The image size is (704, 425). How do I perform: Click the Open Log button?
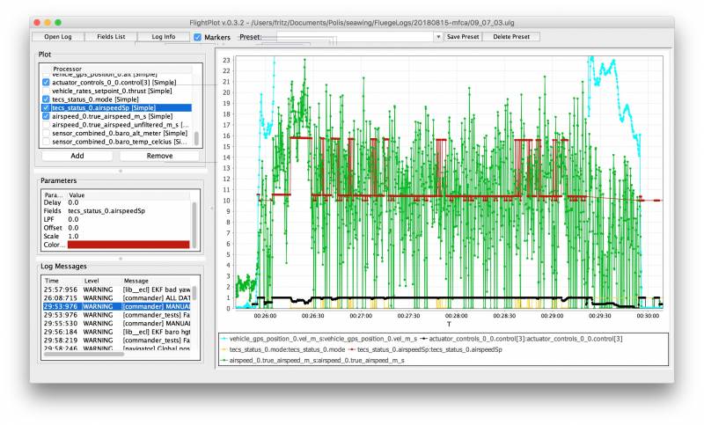58,37
